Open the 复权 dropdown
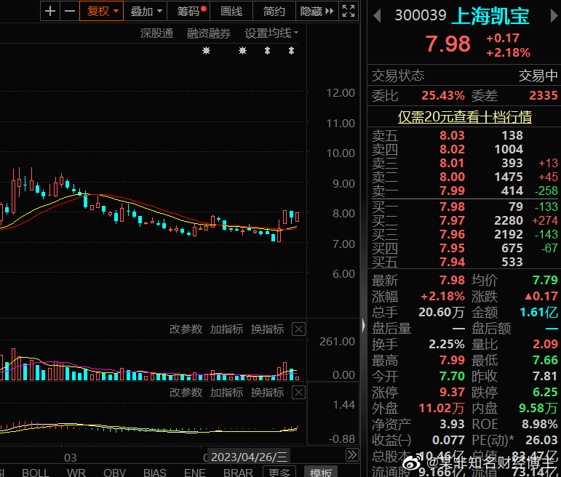The height and width of the screenshot is (477, 561). coord(102,11)
